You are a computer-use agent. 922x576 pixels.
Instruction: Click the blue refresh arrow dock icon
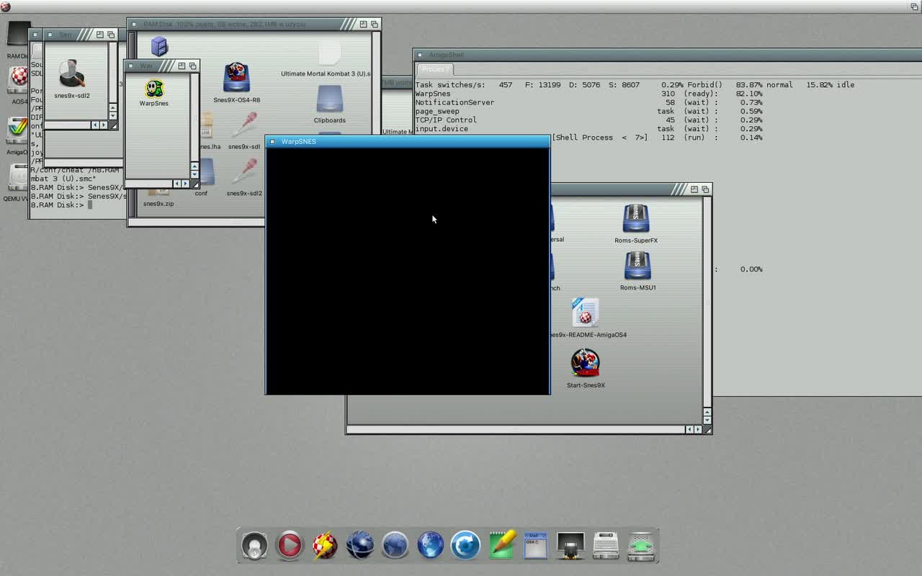[x=465, y=546]
